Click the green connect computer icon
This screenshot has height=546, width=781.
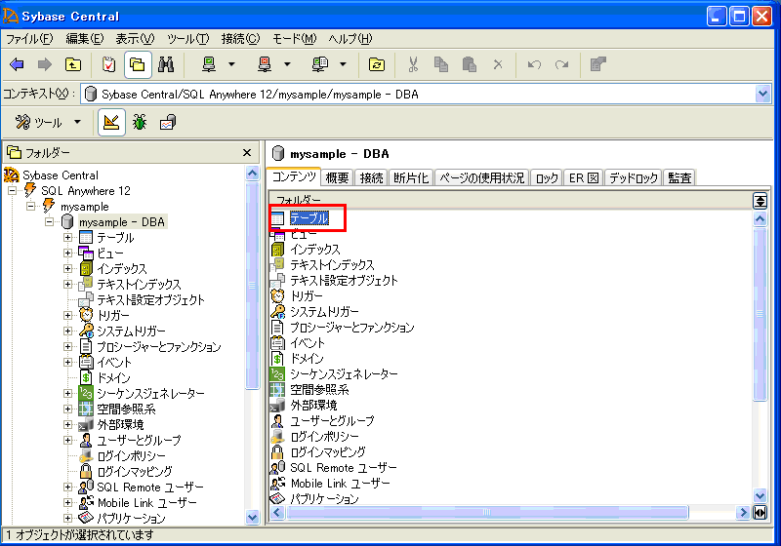209,65
